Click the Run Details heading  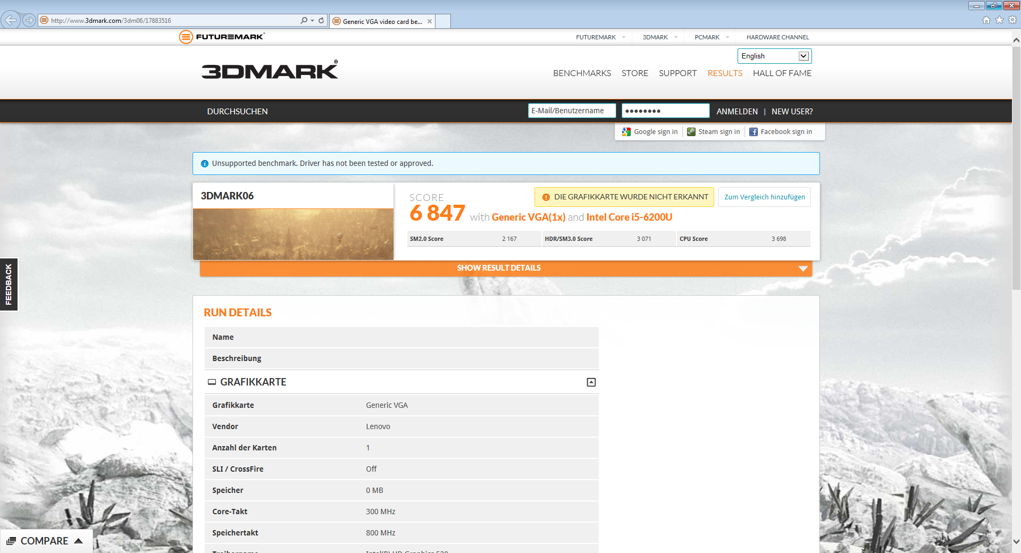click(238, 313)
